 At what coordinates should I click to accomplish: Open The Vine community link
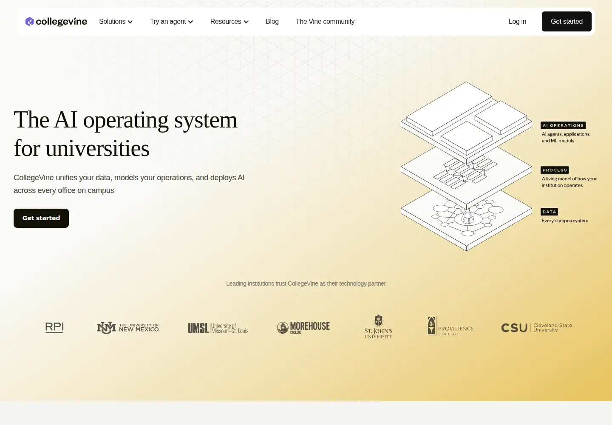[325, 22]
